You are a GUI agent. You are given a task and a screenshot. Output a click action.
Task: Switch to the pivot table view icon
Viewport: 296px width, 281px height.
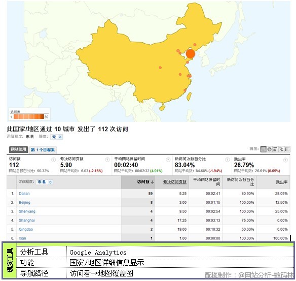click(x=287, y=149)
